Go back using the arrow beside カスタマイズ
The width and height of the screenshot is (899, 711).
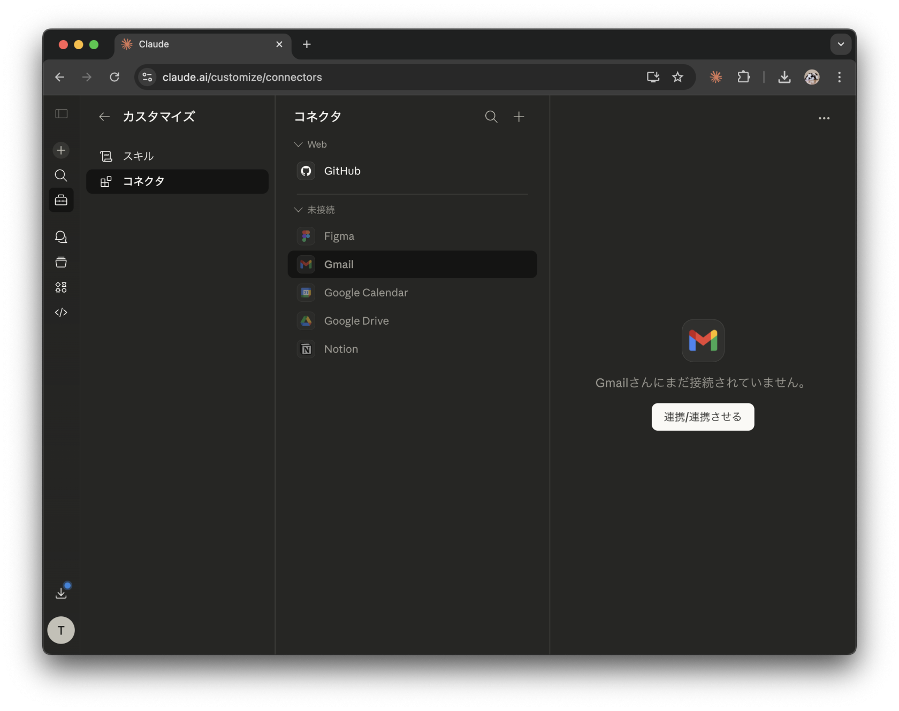tap(104, 117)
